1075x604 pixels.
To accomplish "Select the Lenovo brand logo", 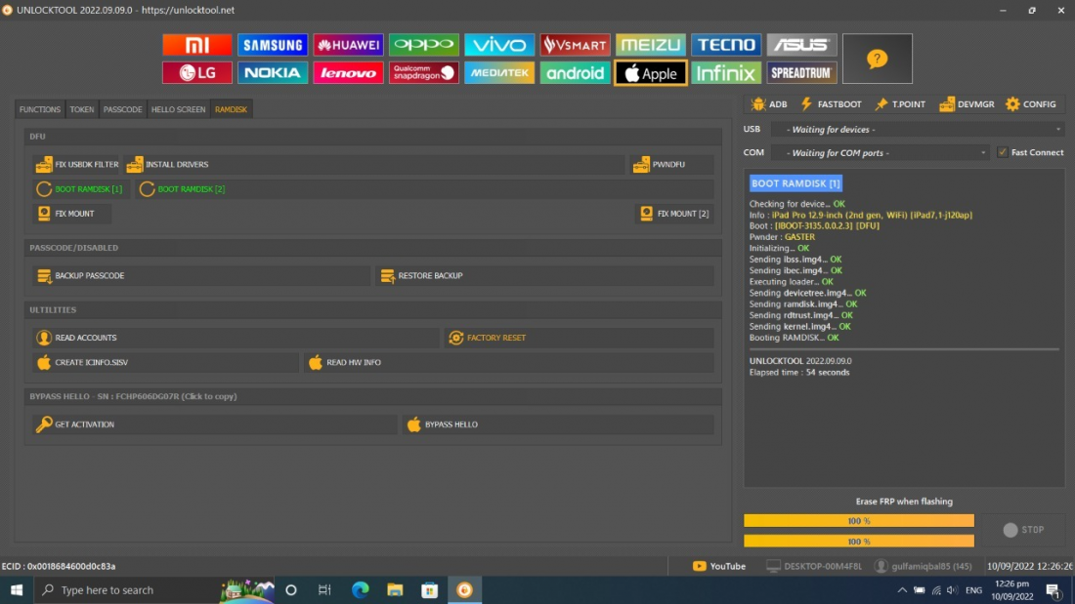I will coord(348,72).
